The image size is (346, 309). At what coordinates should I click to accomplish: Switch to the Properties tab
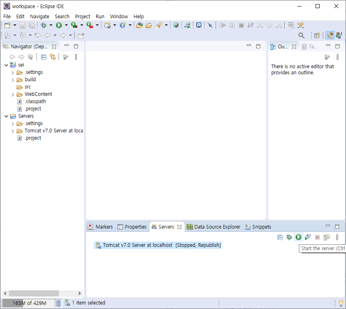click(x=132, y=227)
